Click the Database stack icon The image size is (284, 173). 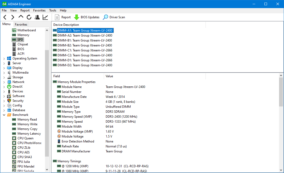pos(9,110)
